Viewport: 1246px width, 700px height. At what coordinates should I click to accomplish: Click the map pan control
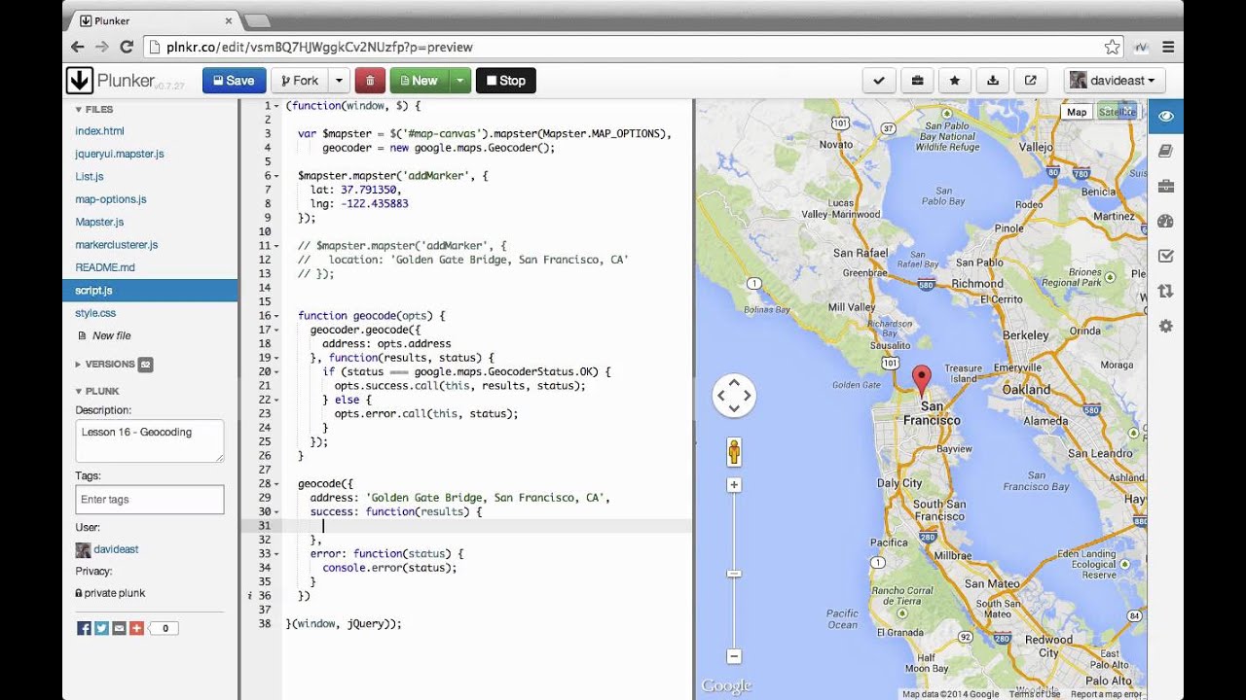[x=734, y=396]
